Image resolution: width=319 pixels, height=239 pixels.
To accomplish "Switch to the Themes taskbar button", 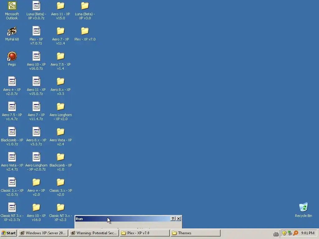I will 196,233.
